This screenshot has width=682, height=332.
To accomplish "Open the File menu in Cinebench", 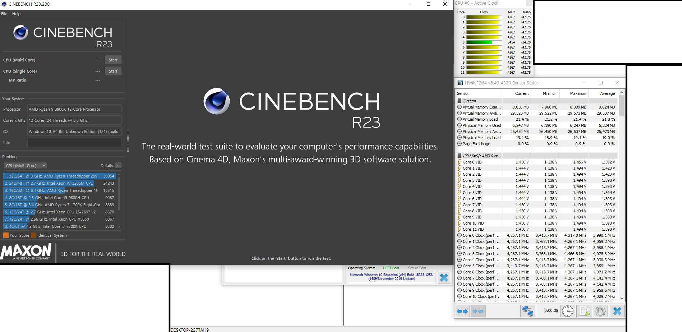I will click(4, 14).
